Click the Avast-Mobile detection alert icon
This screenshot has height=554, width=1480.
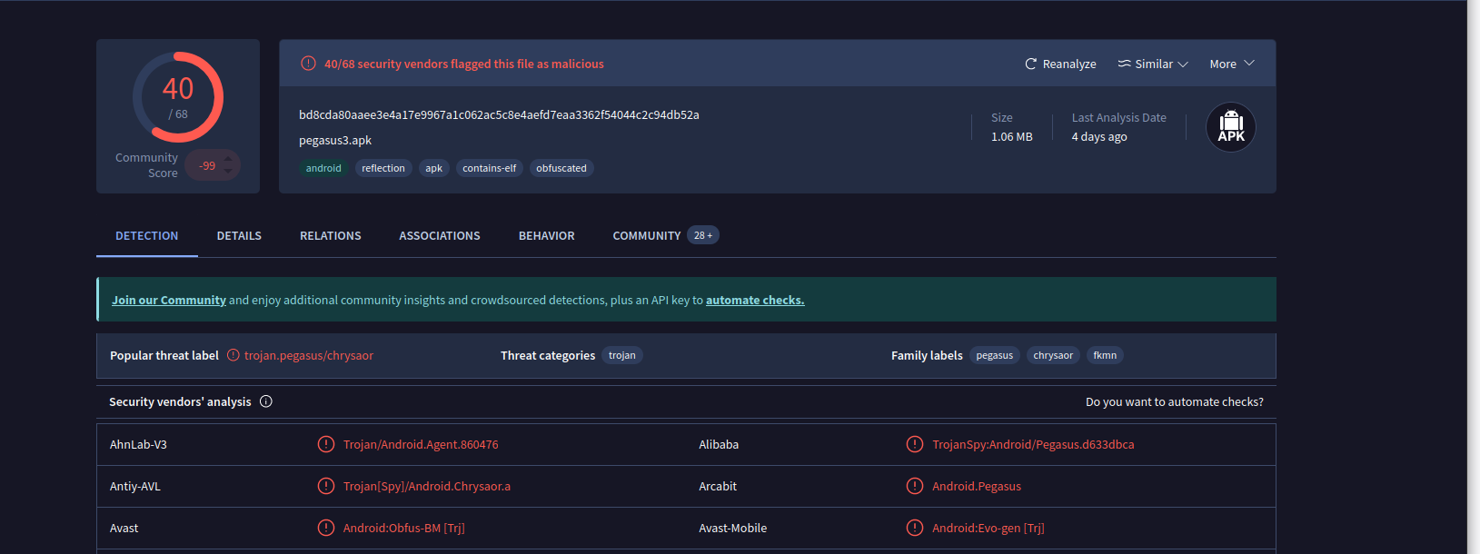[x=915, y=528]
